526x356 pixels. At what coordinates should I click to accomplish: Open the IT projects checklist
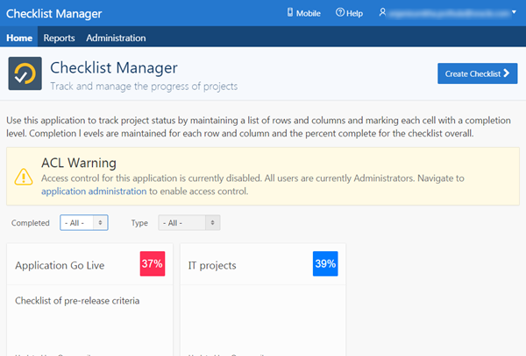(212, 265)
